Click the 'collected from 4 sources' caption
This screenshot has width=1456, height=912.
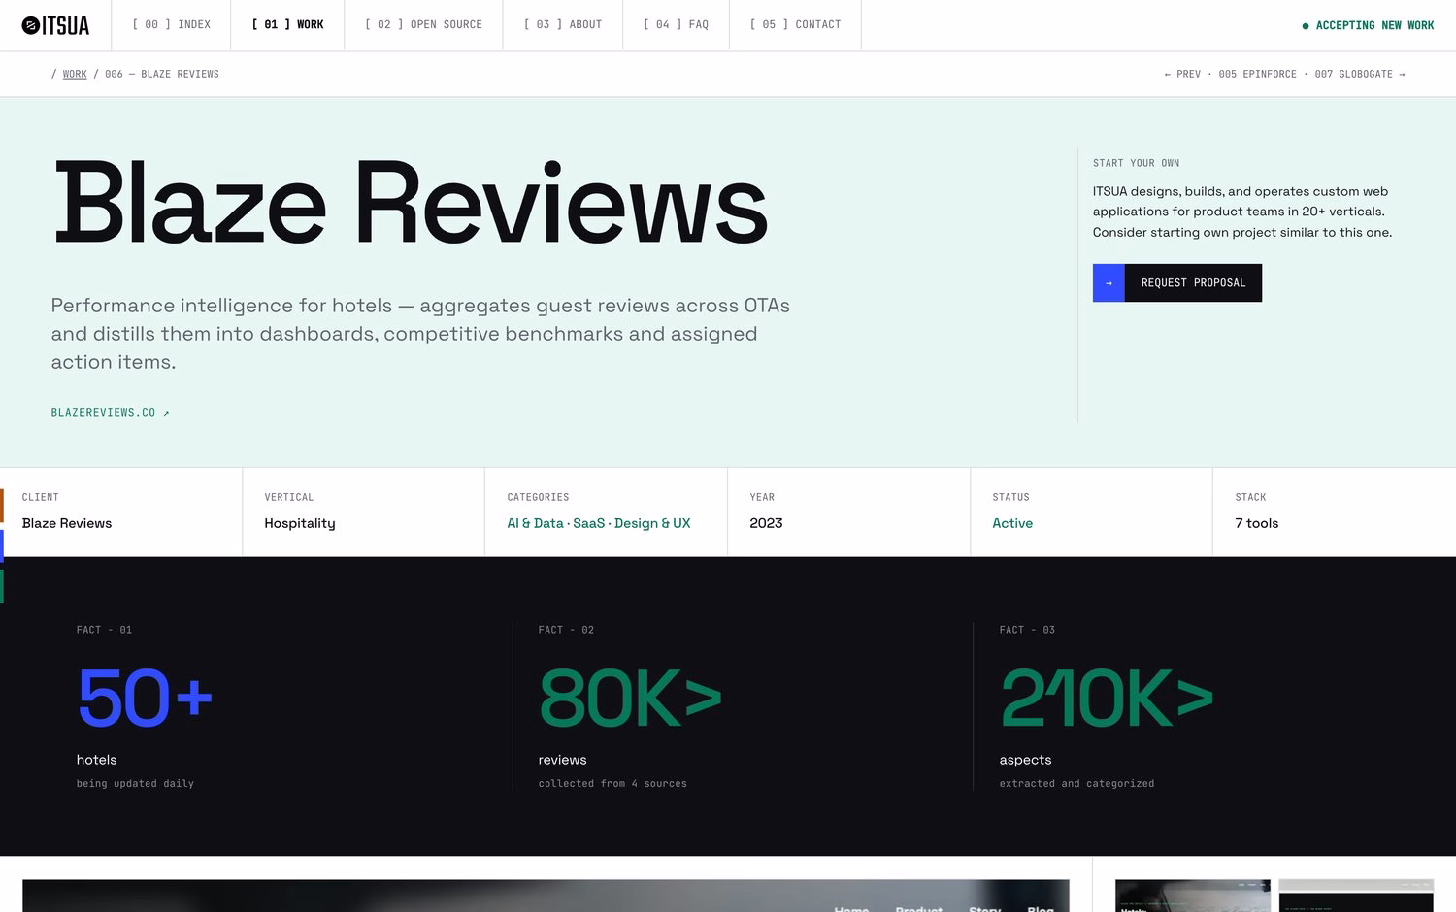coord(612,783)
